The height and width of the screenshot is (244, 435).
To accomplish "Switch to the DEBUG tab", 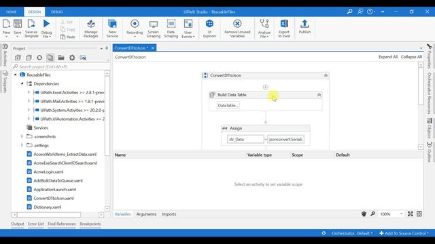I will click(56, 12).
